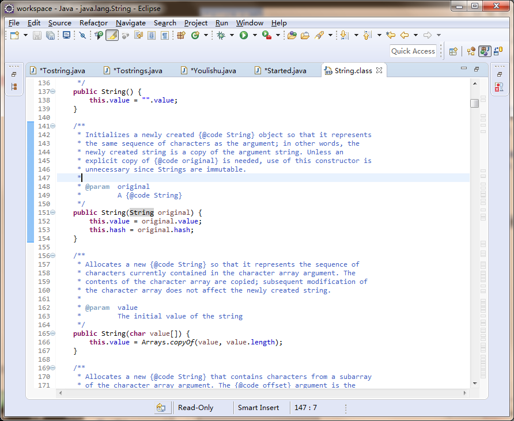Click the Open Type search icon
Screen dimensions: 514x421
99,35
